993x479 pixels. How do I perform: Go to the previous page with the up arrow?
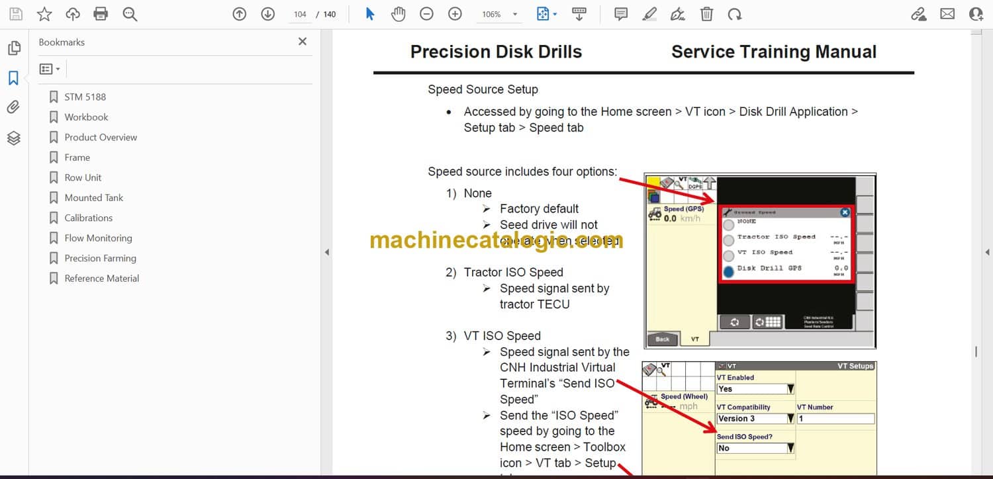240,14
